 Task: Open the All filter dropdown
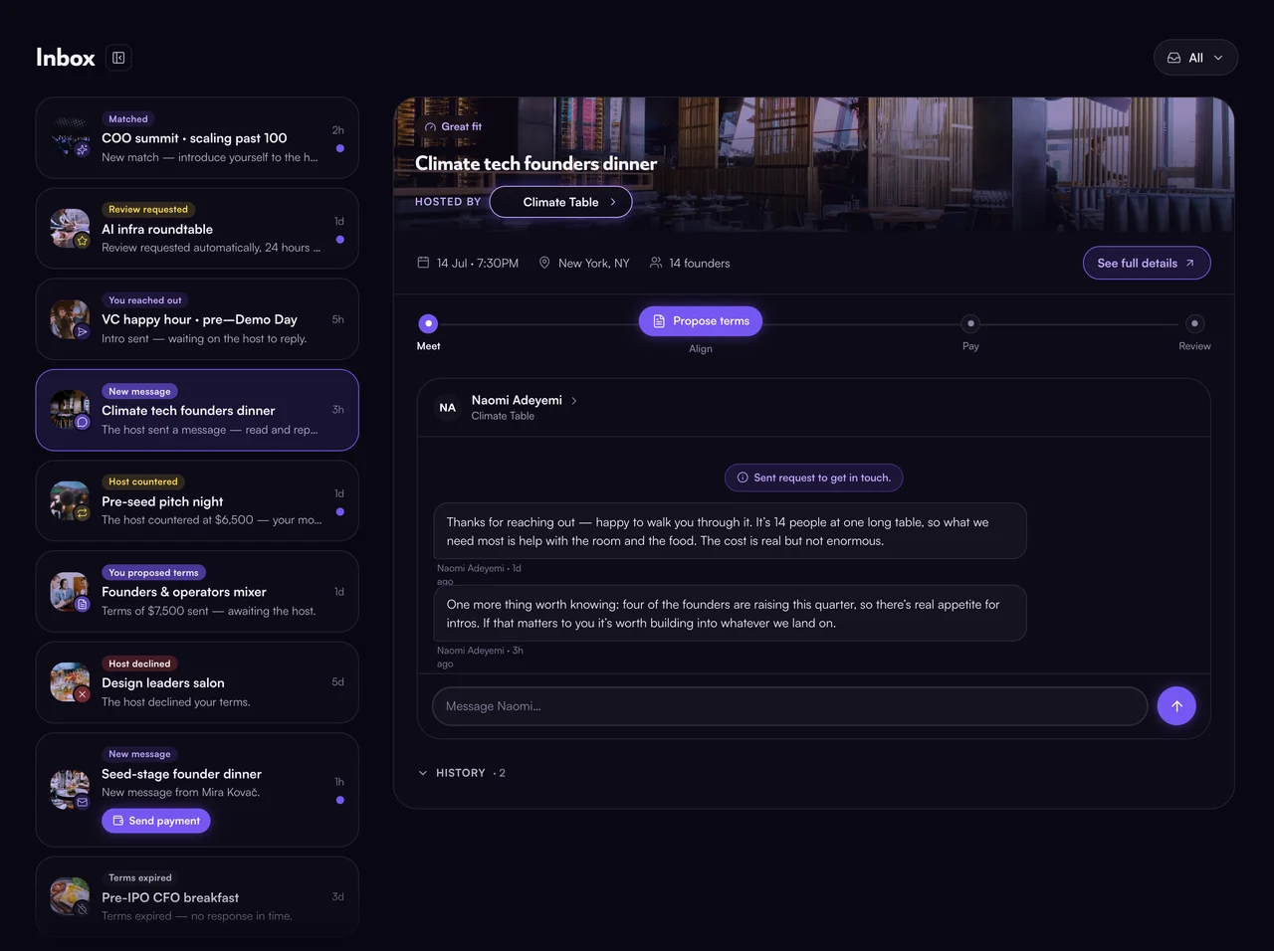click(x=1195, y=58)
